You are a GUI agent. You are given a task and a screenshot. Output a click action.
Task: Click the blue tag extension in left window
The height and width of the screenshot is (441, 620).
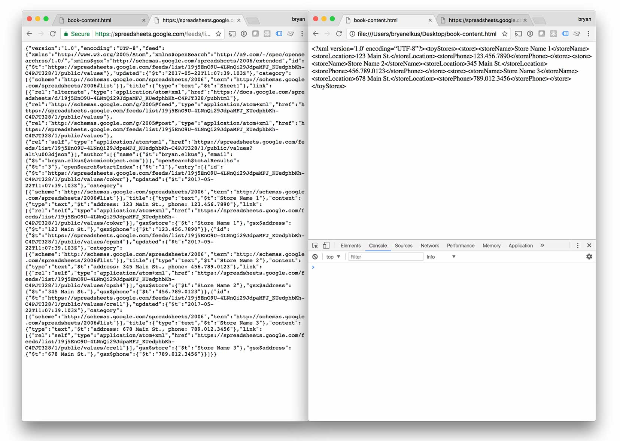click(x=279, y=34)
